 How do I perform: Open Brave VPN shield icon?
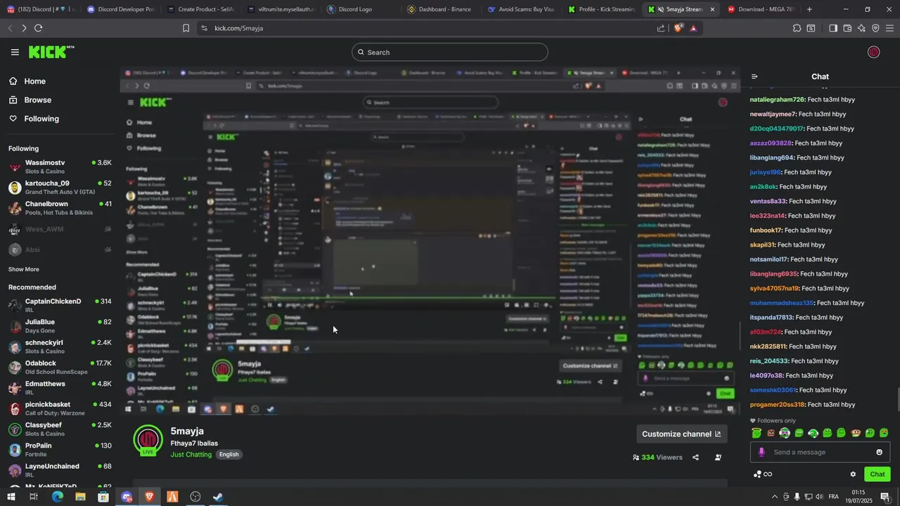click(875, 28)
